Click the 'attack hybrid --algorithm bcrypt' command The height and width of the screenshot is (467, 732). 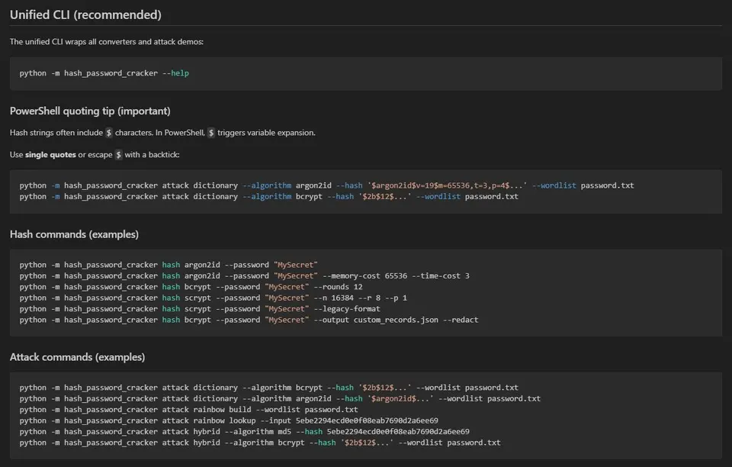point(260,443)
